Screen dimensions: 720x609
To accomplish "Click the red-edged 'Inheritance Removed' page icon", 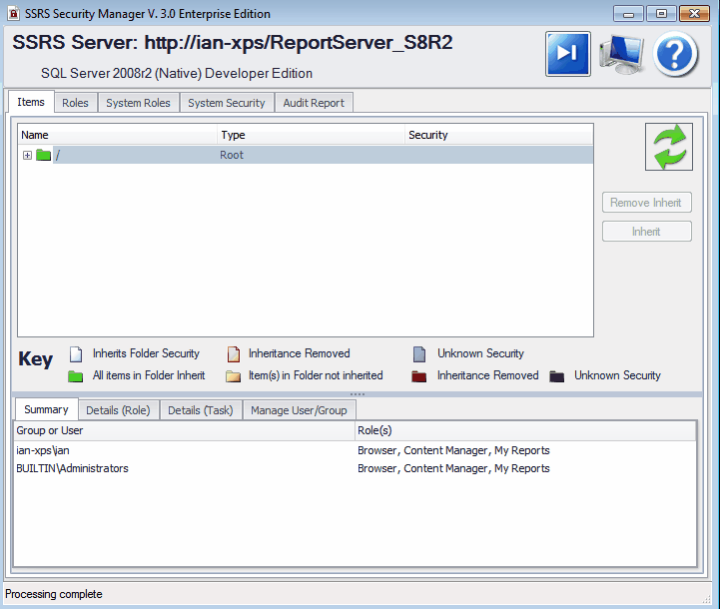I will pyautogui.click(x=234, y=354).
